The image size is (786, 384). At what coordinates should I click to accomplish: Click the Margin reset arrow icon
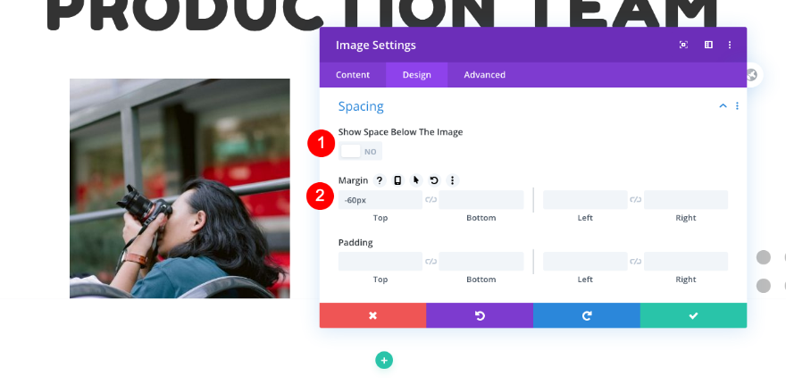(x=434, y=180)
